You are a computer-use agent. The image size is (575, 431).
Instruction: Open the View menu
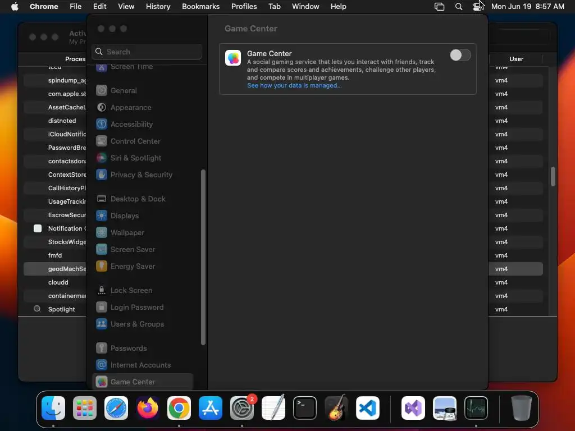(x=126, y=7)
